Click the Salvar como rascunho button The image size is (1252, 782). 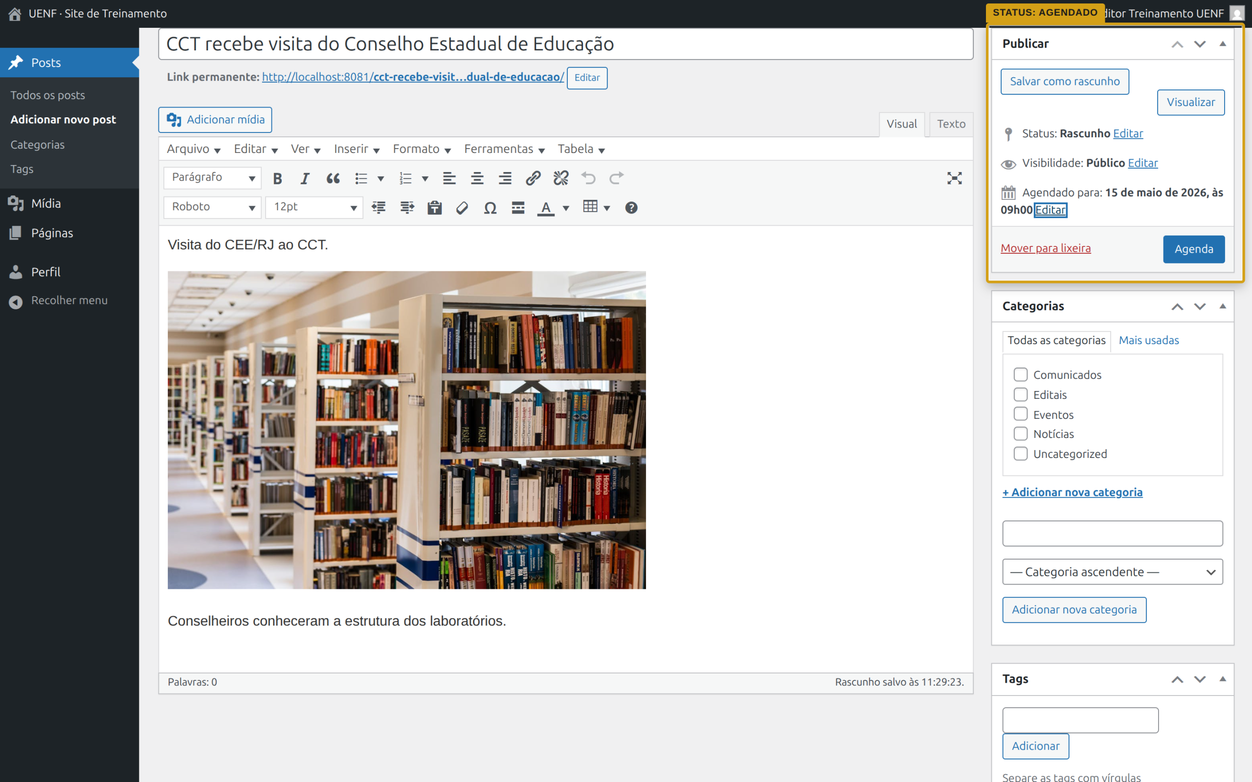point(1065,81)
